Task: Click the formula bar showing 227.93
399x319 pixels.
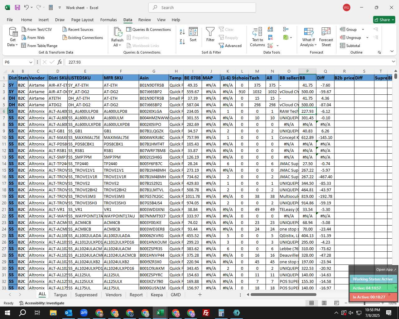Action: click(230, 62)
